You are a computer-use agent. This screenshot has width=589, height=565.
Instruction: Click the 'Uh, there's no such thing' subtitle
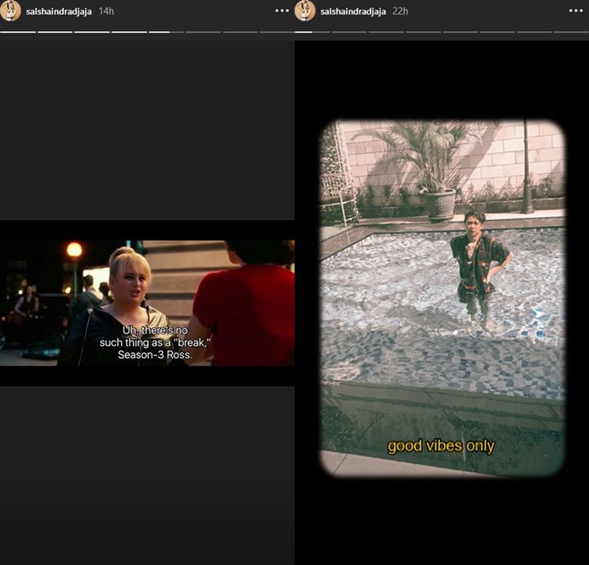point(155,342)
